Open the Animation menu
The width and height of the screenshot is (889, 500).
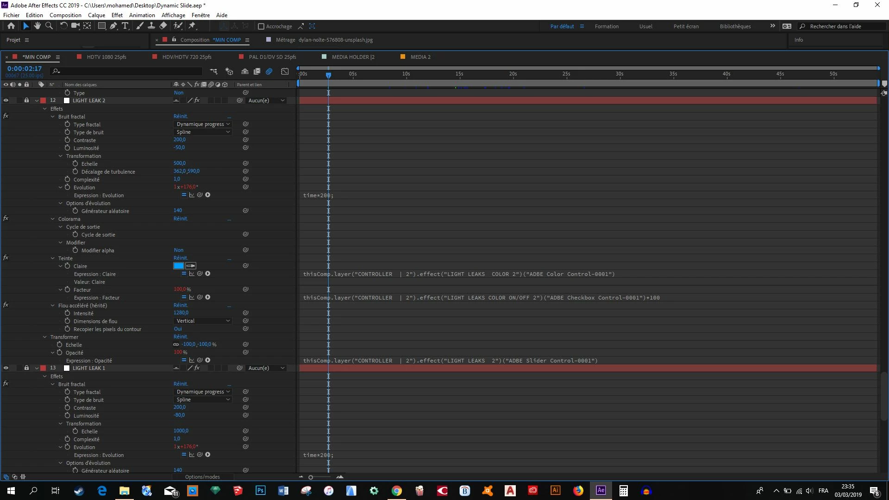(142, 15)
